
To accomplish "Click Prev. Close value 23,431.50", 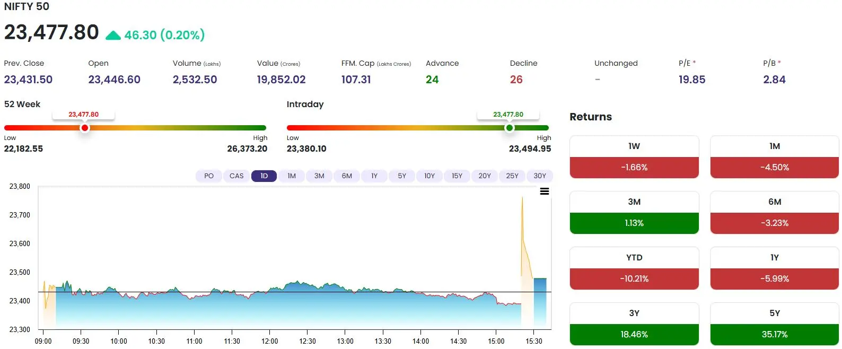I will (28, 80).
